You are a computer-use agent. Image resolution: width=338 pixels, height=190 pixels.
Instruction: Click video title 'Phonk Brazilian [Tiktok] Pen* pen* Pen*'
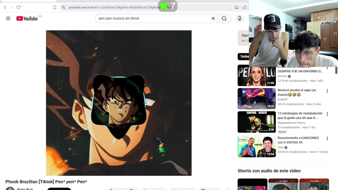46,182
